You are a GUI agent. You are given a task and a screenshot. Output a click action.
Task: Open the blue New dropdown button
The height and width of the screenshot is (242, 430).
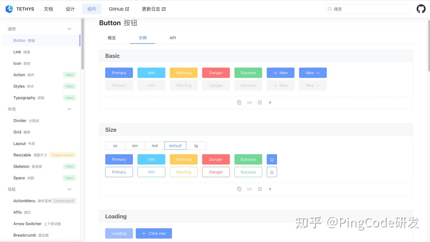pos(313,73)
